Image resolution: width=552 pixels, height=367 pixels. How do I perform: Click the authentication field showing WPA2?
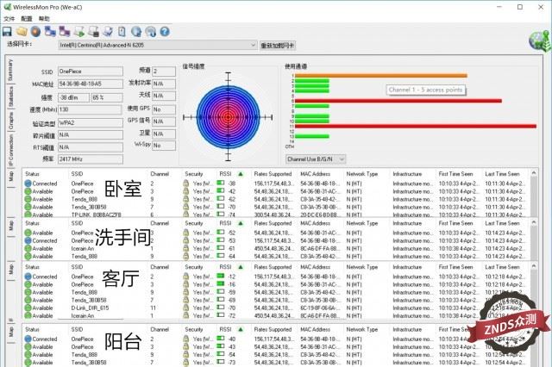91,123
